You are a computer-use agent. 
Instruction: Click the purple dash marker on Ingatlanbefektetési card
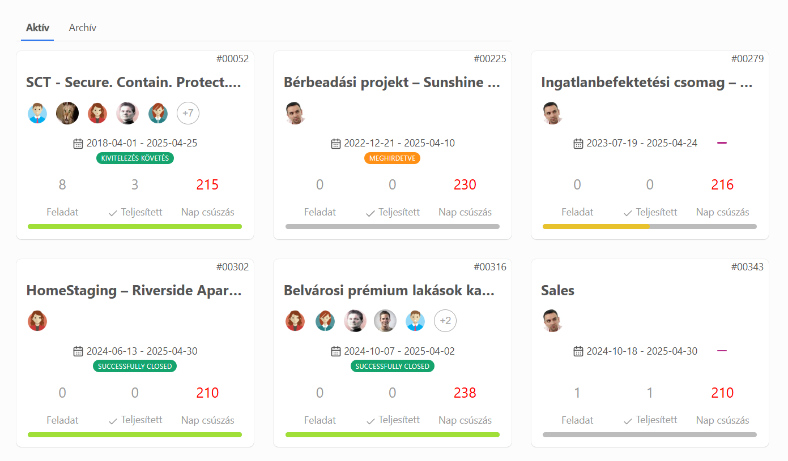point(722,143)
